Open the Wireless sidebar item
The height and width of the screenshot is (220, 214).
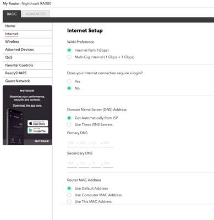(x=28, y=42)
